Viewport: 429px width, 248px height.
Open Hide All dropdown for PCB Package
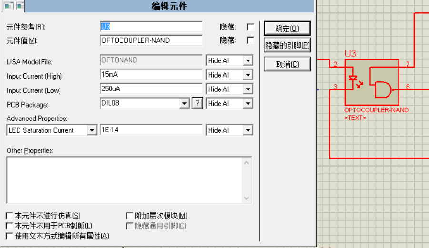pos(248,104)
